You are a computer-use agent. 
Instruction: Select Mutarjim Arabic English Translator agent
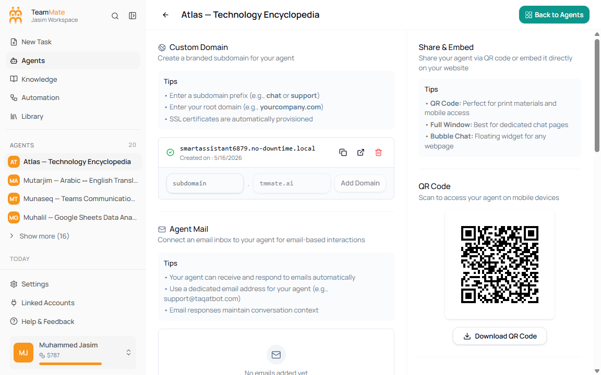[x=73, y=180]
